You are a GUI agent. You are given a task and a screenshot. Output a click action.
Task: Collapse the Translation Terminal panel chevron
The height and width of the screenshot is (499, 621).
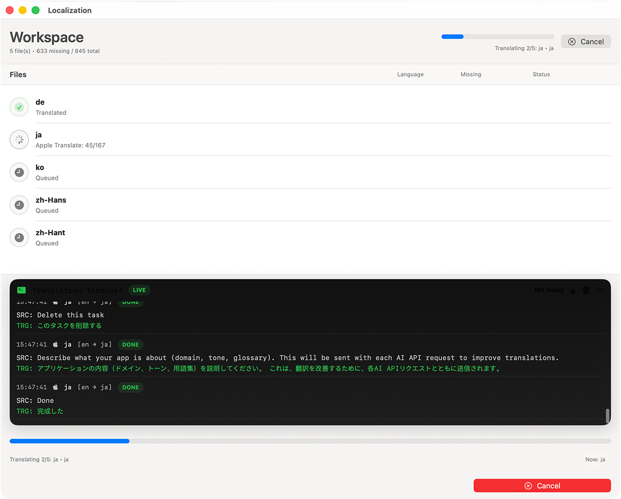[600, 290]
